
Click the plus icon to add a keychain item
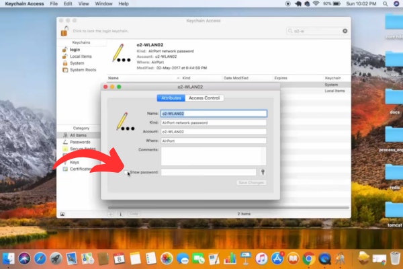[x=111, y=214]
